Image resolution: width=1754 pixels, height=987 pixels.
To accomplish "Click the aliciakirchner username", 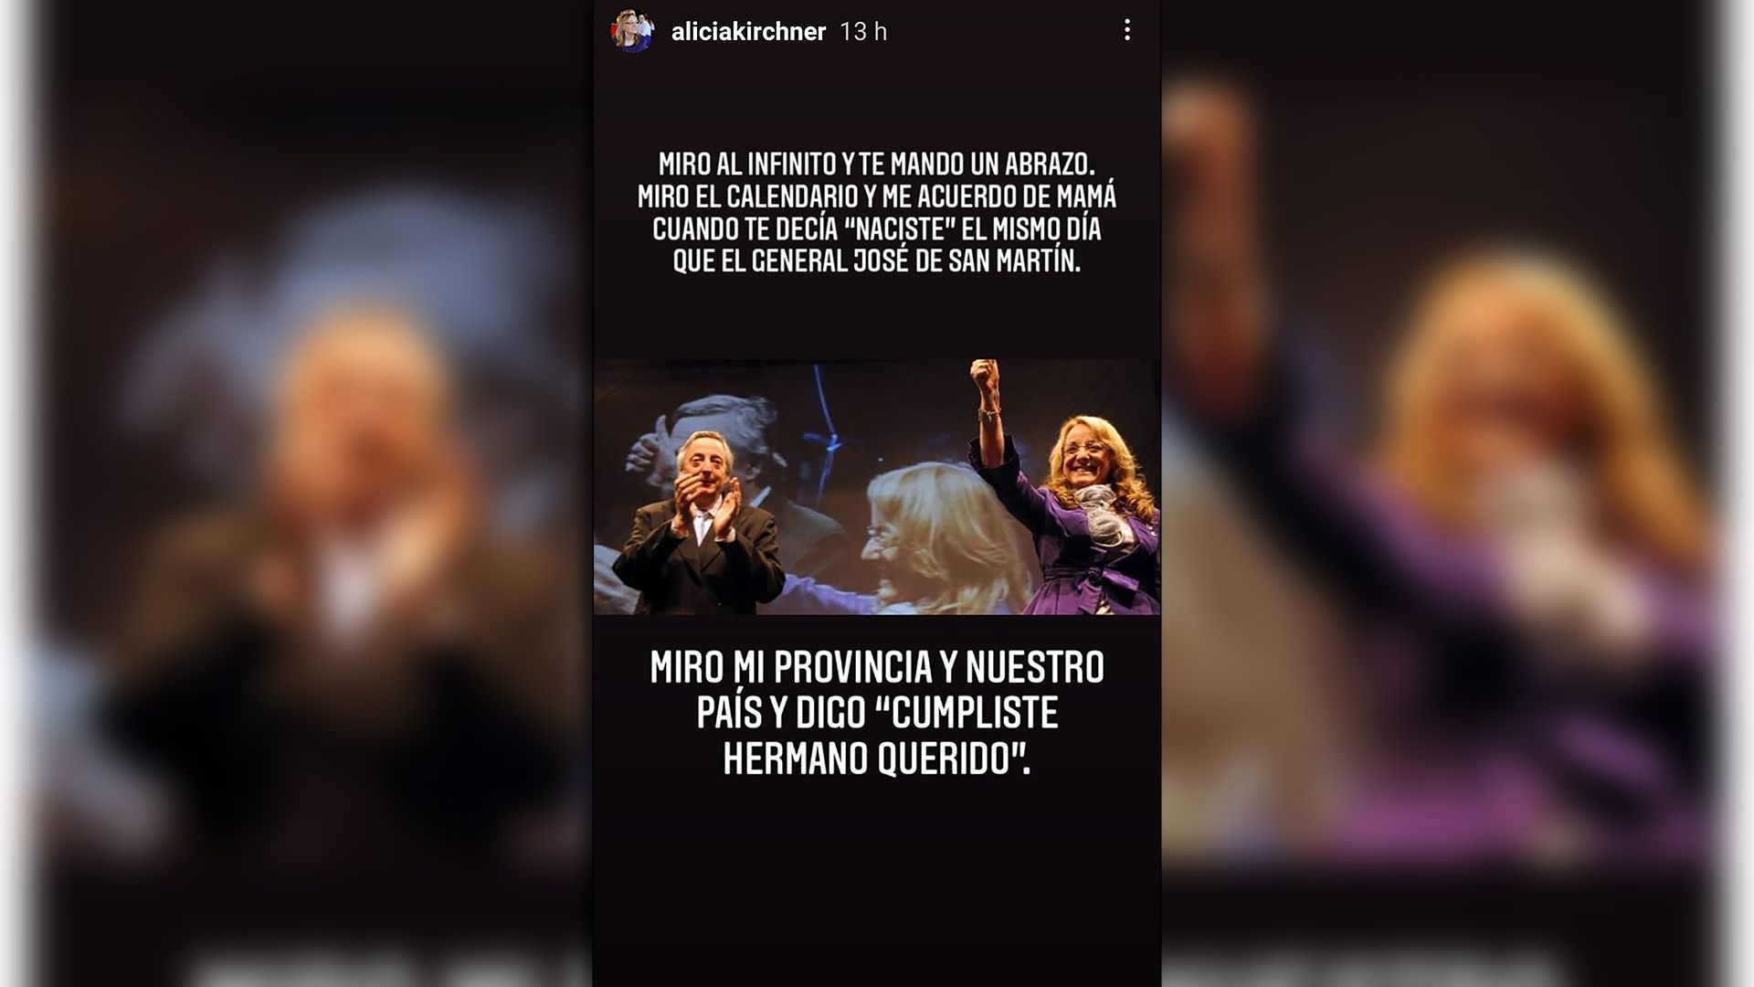I will tap(748, 32).
